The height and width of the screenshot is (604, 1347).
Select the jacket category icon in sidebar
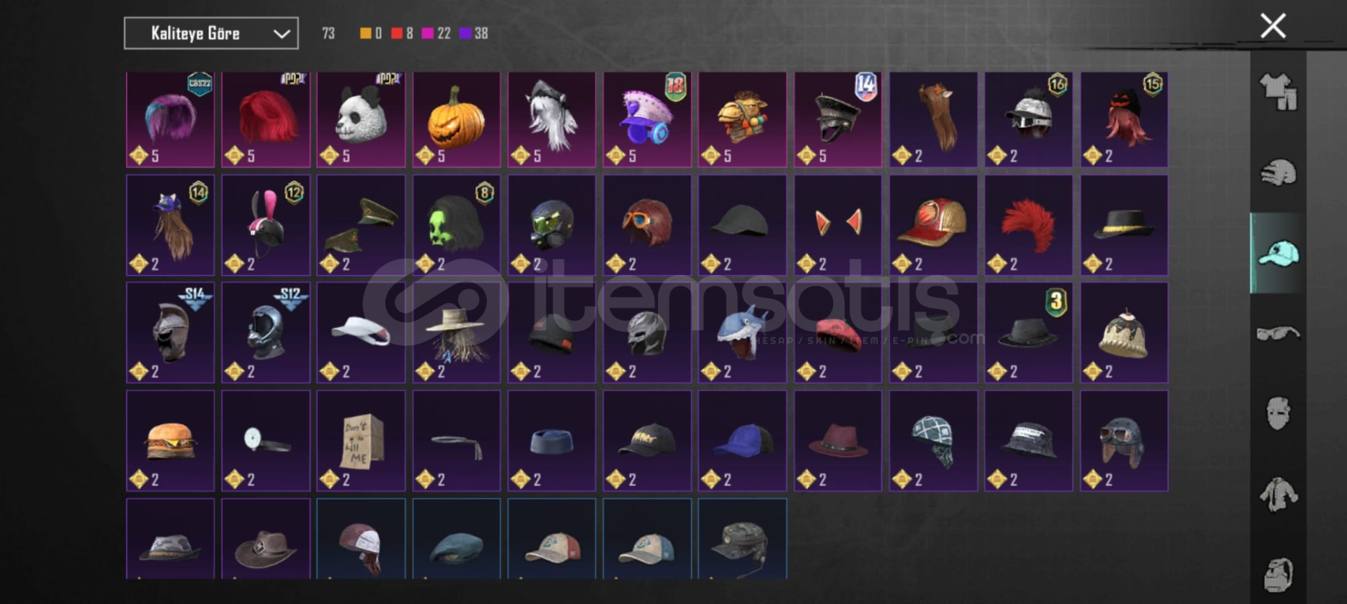[1278, 494]
